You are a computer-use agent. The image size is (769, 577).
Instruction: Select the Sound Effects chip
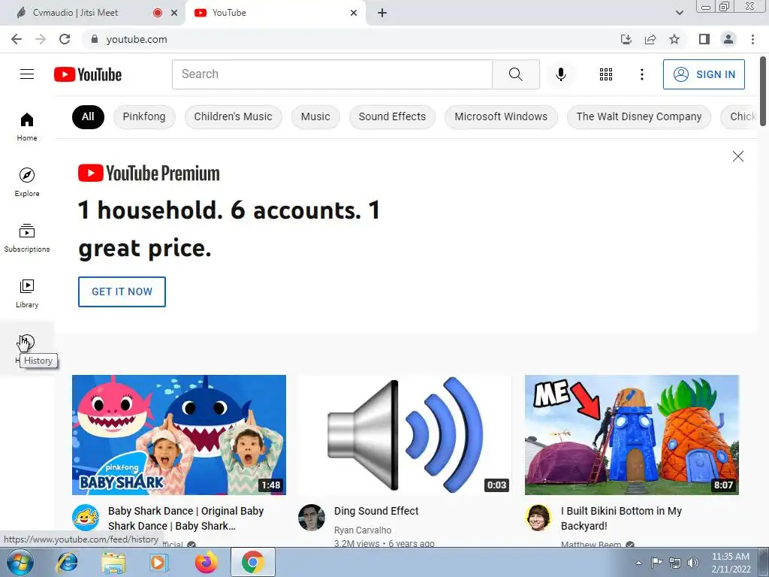pos(392,116)
